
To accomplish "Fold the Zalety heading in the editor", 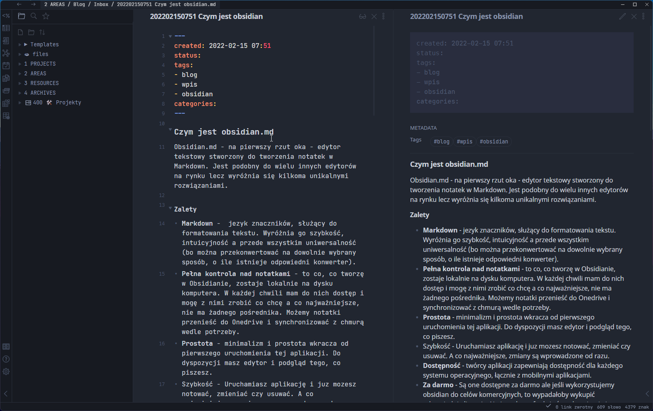I will 170,208.
